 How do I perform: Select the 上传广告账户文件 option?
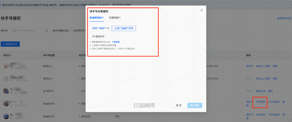(124, 28)
